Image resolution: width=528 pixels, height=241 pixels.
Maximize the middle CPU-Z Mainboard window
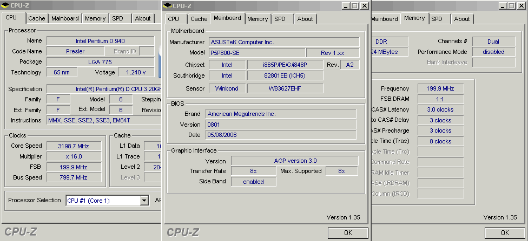point(355,6)
